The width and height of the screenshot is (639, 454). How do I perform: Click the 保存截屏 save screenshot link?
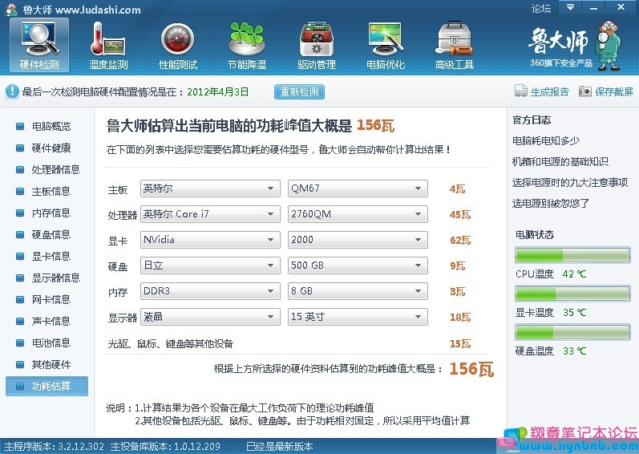[x=614, y=91]
